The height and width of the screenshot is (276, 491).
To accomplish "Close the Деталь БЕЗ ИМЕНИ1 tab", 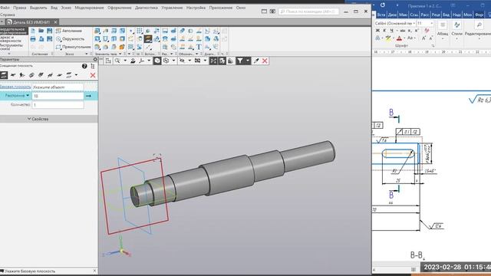I will 55,22.
